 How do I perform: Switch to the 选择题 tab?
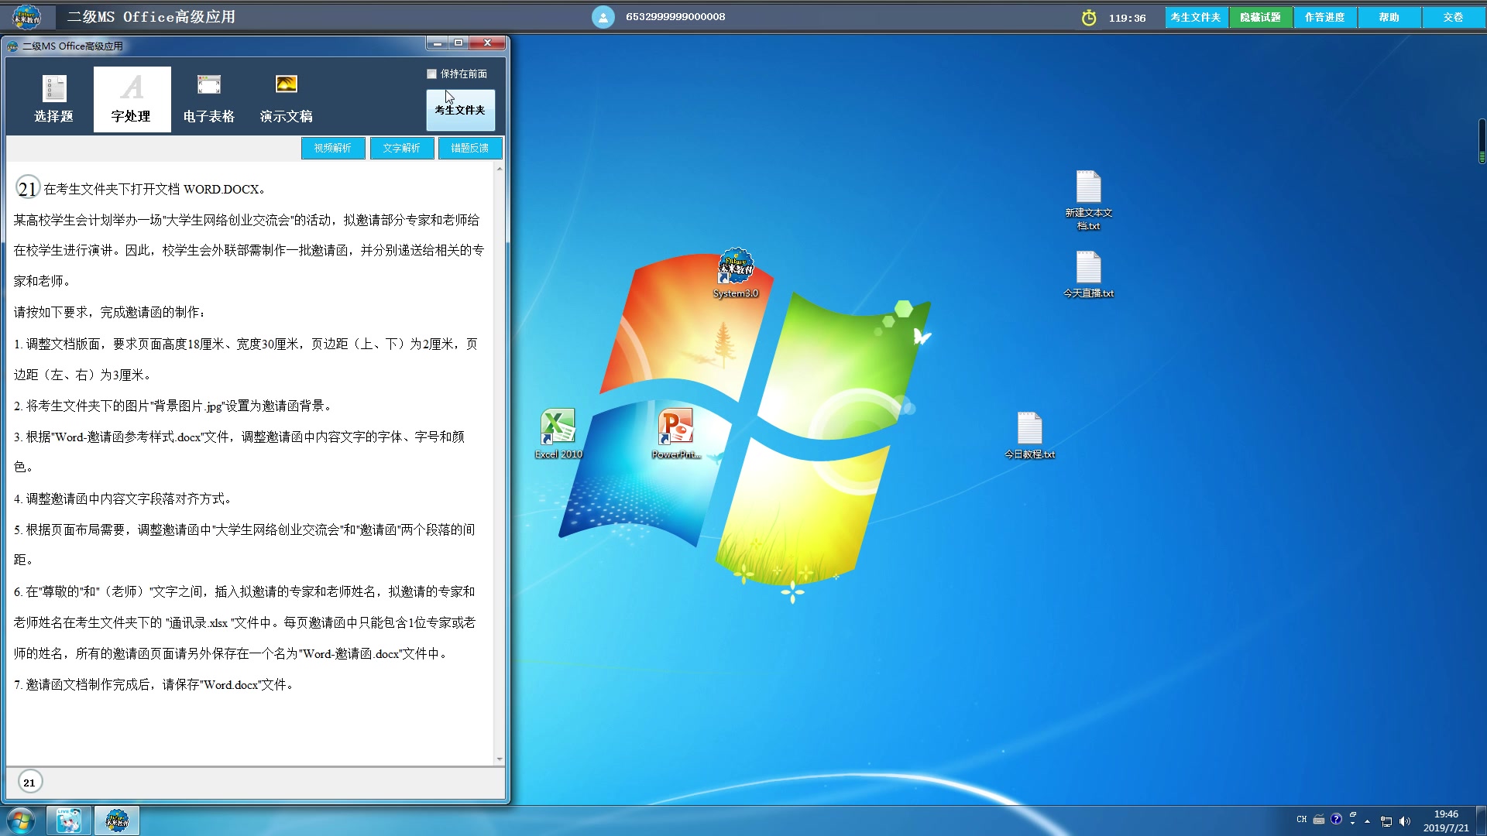(53, 99)
